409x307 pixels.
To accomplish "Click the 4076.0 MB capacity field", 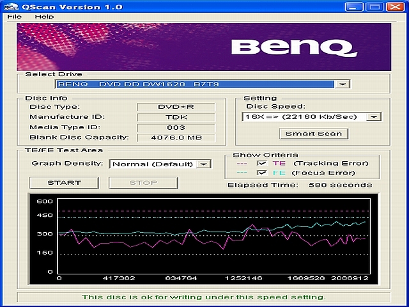I will click(176, 138).
